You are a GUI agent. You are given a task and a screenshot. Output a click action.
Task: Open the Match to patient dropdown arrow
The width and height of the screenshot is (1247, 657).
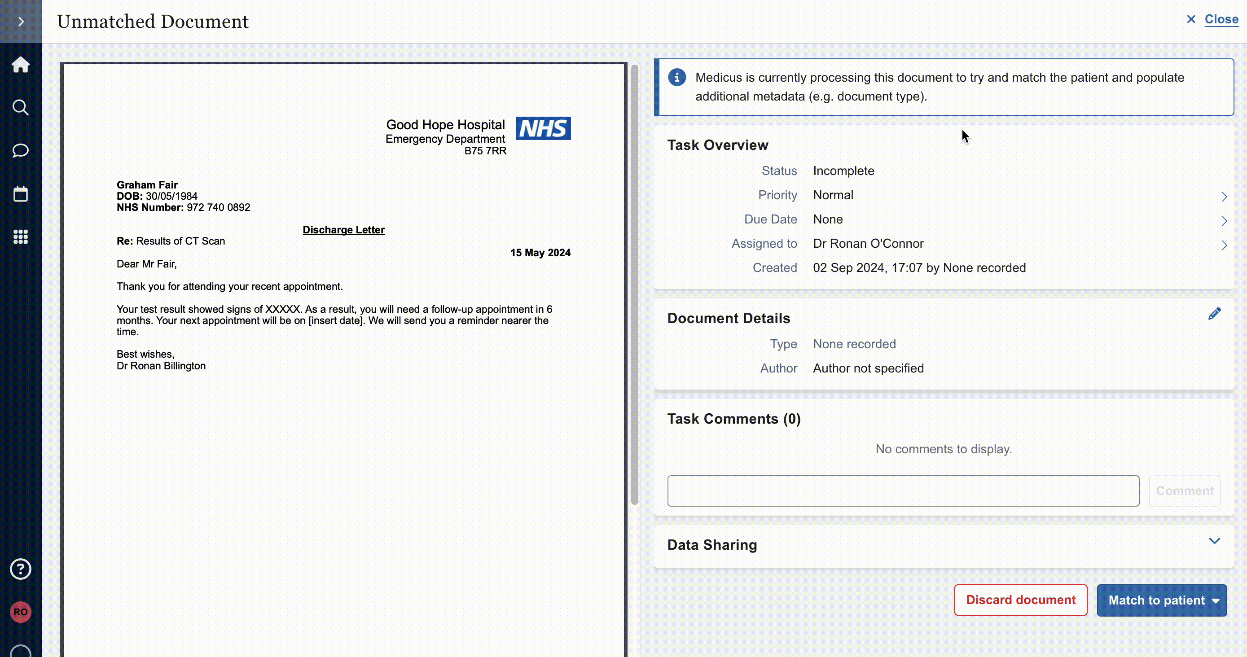1216,600
